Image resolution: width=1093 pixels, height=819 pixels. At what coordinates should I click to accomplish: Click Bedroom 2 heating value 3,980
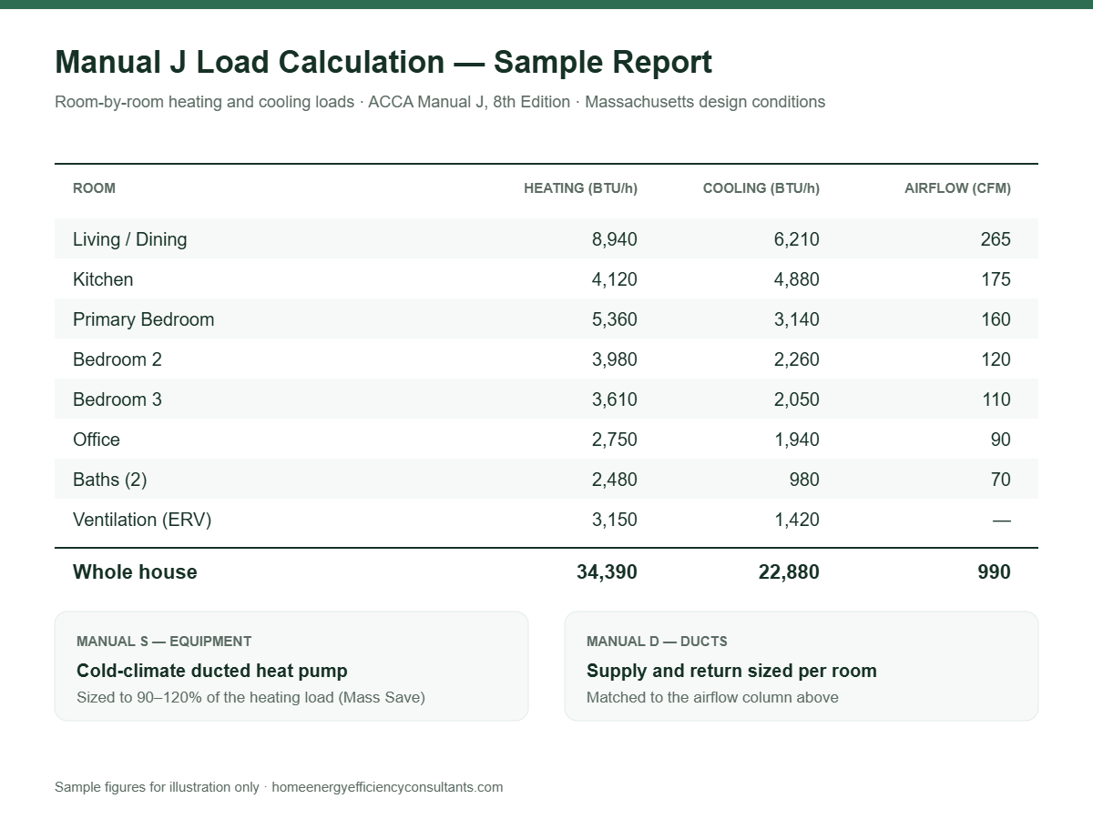pyautogui.click(x=615, y=359)
